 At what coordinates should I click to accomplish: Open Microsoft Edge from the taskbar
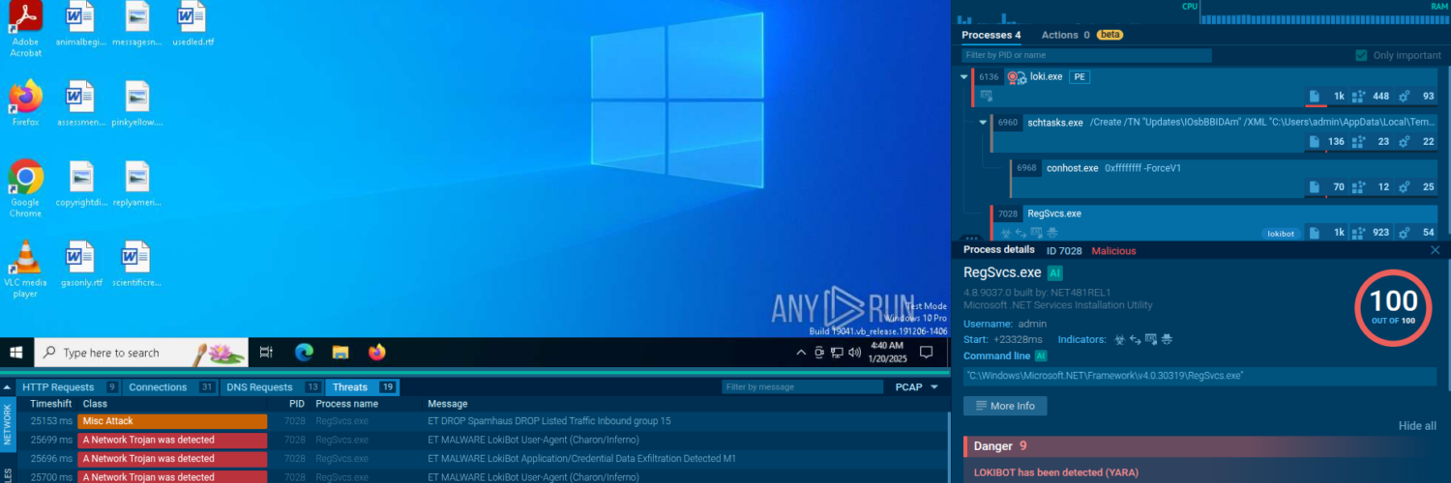pyautogui.click(x=304, y=353)
